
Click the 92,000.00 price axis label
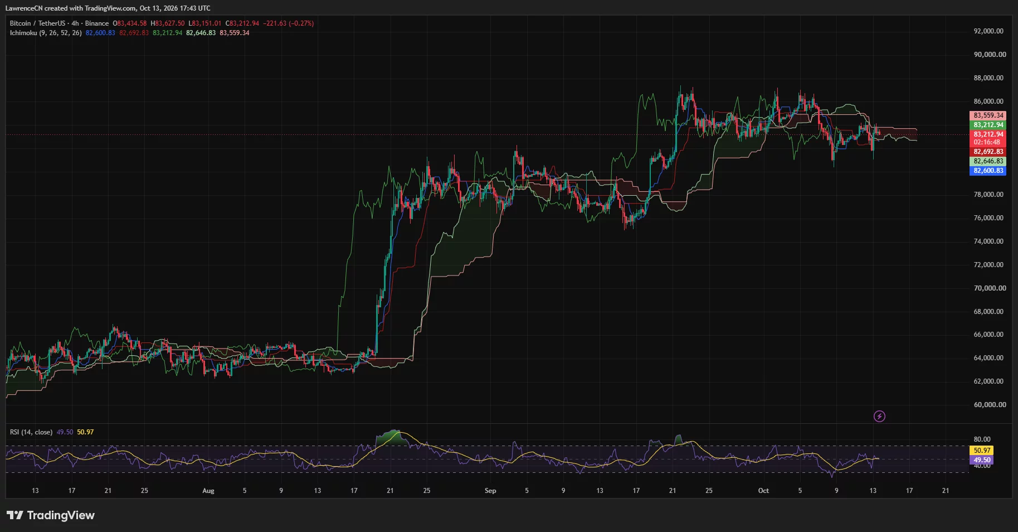pos(988,31)
